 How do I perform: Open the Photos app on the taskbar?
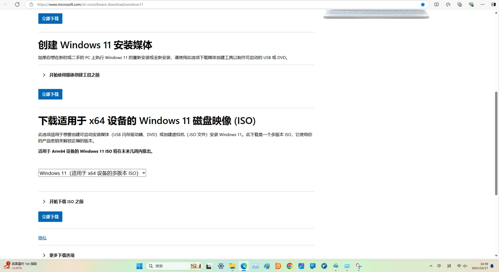click(301, 266)
